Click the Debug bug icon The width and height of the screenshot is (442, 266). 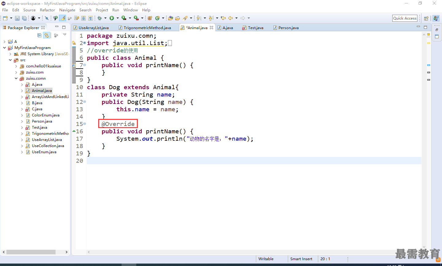[99, 18]
